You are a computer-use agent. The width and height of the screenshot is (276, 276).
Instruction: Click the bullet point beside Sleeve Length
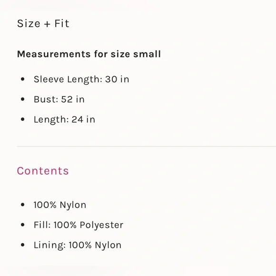[x=22, y=79]
